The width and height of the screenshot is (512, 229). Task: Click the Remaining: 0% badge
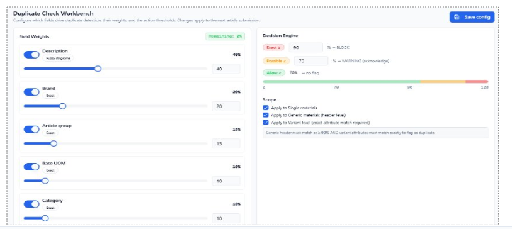[x=225, y=36]
